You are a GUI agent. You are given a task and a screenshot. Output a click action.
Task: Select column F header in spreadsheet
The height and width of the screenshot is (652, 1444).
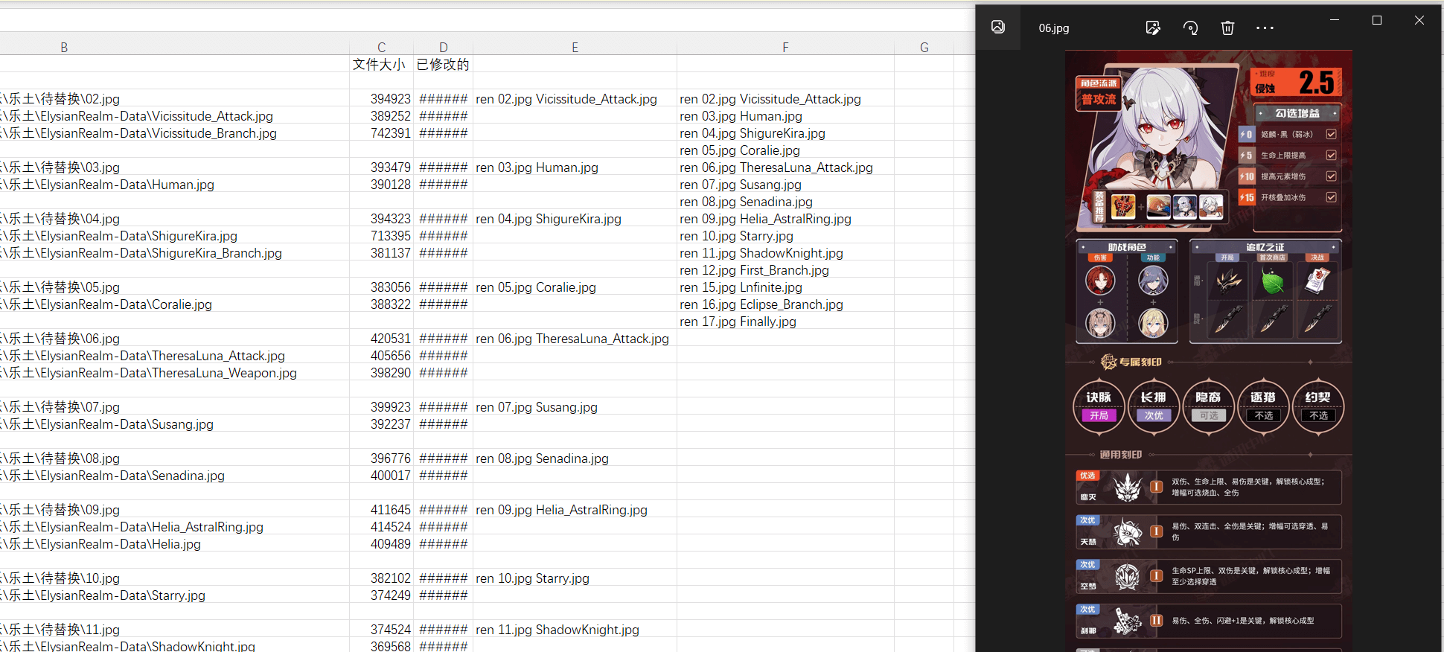click(785, 47)
